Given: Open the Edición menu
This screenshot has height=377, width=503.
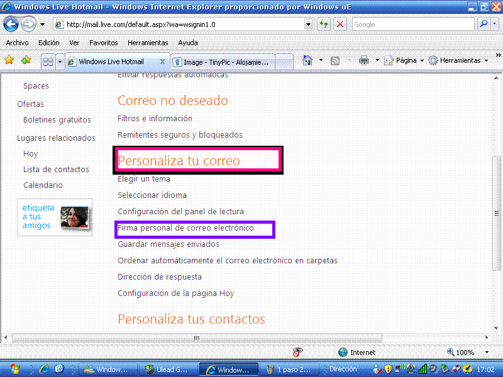Looking at the screenshot, I should (49, 43).
